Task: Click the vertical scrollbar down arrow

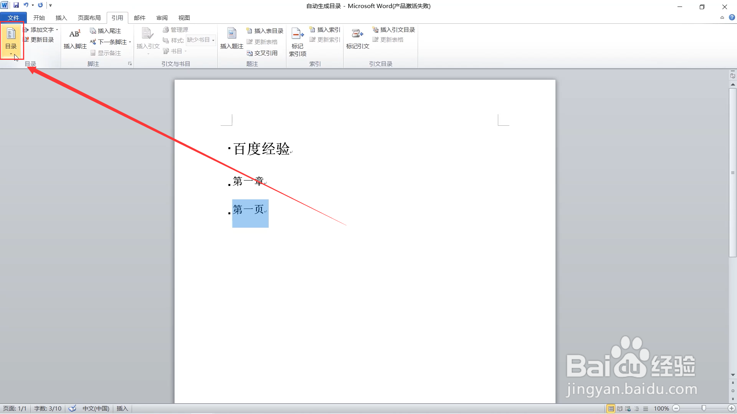Action: click(x=733, y=375)
